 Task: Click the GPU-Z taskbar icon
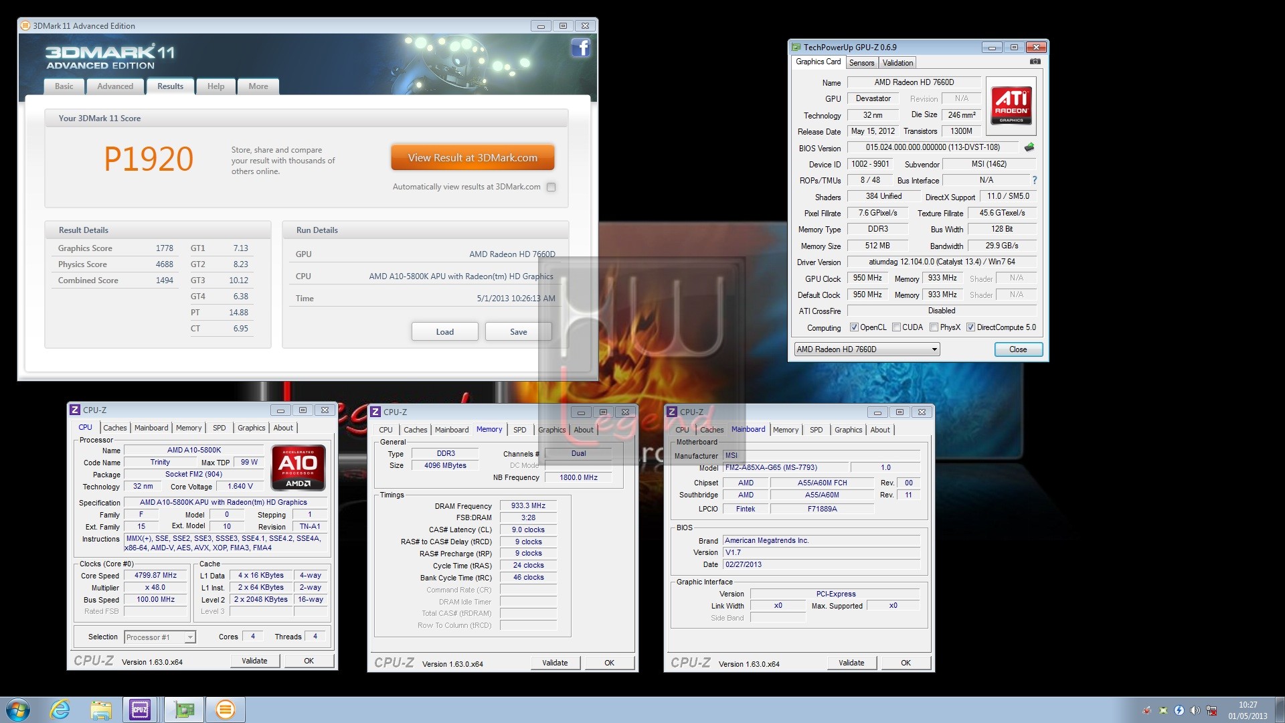(x=184, y=710)
